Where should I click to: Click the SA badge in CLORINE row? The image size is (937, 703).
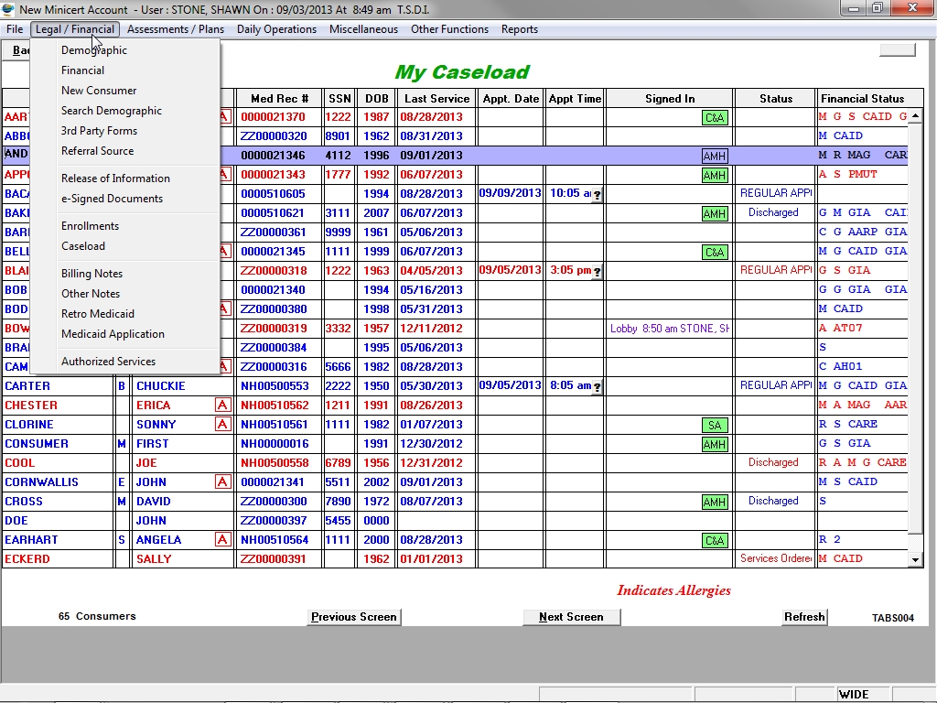[x=715, y=425]
